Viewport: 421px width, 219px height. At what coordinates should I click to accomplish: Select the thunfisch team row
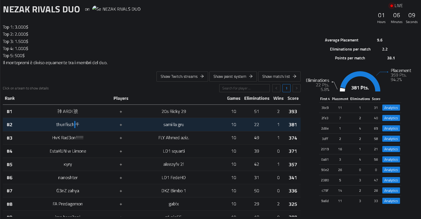152,125
